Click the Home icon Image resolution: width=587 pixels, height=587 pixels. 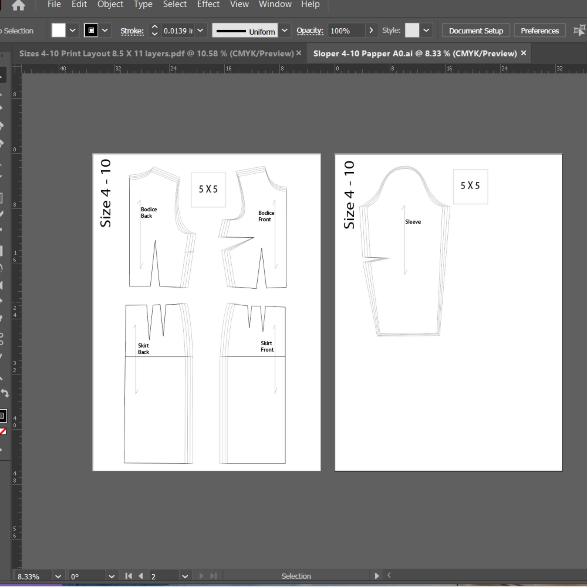point(18,5)
